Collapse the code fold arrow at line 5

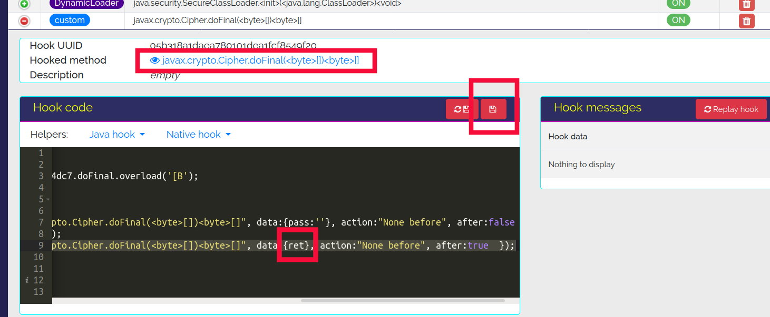pyautogui.click(x=48, y=200)
